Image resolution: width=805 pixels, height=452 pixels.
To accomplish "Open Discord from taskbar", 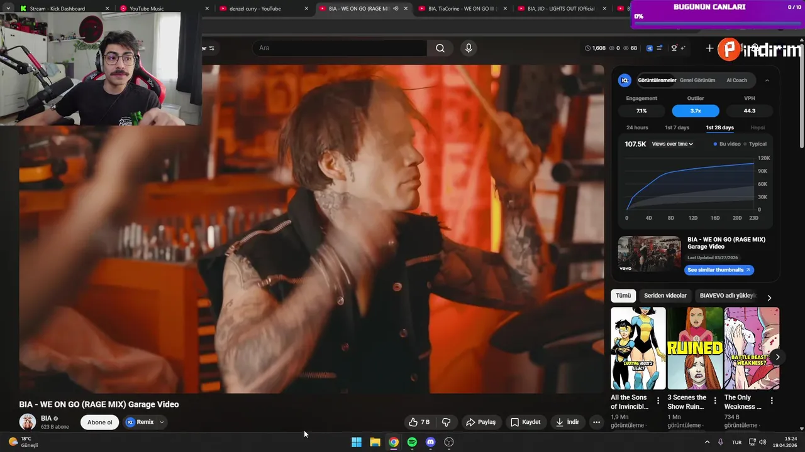I will [430, 442].
